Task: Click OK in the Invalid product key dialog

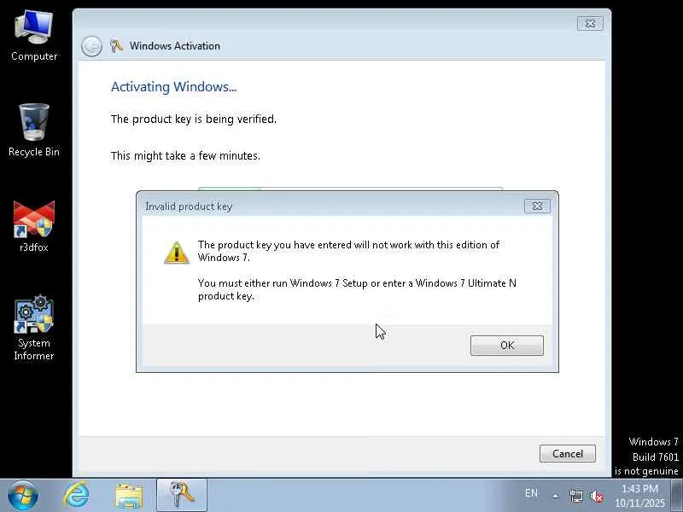Action: (506, 346)
